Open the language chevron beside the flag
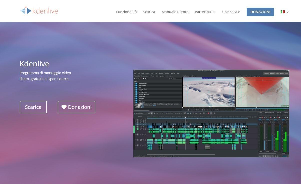 point(288,12)
